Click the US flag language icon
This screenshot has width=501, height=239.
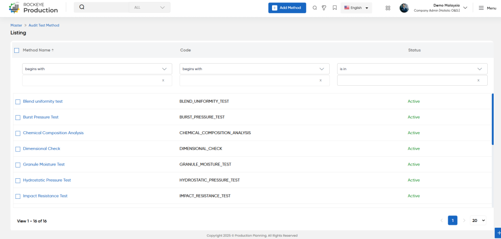pos(347,8)
